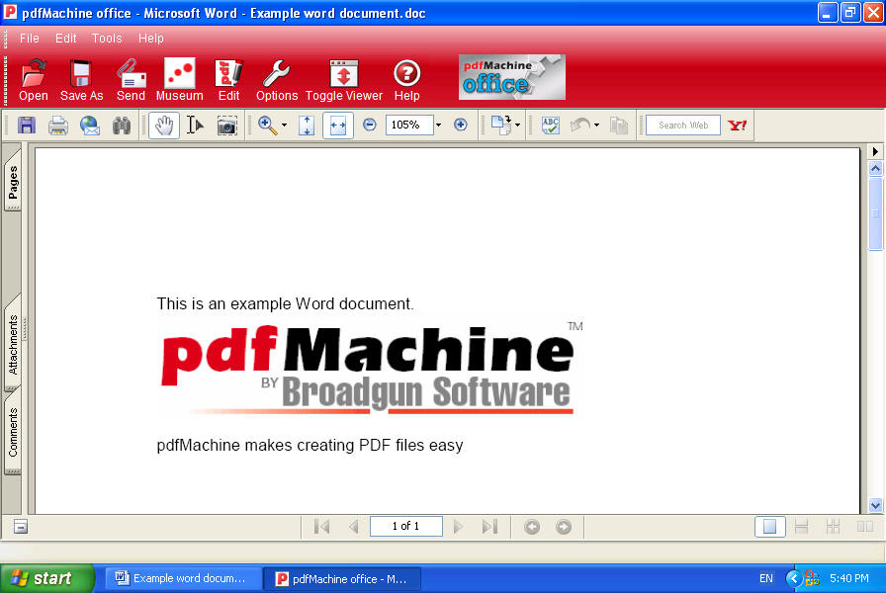Open the undo dropdown arrow
This screenshot has height=593, width=886.
pos(594,125)
